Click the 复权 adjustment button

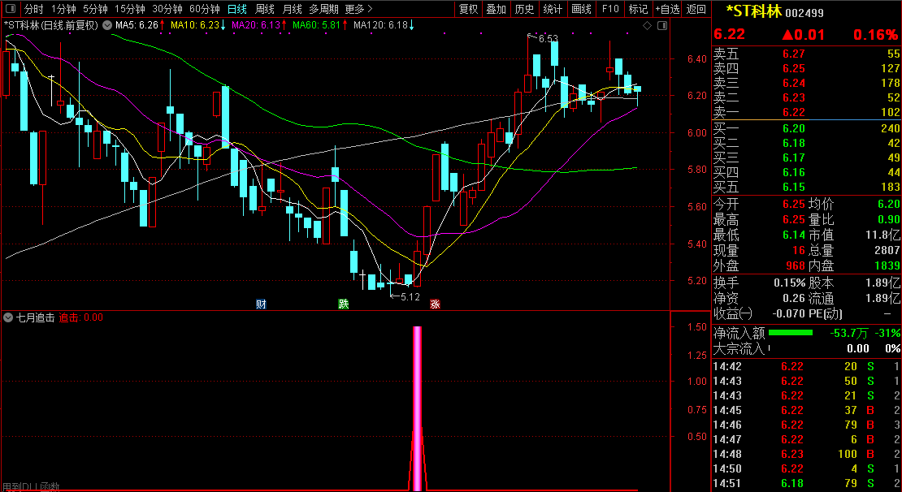[x=468, y=9]
